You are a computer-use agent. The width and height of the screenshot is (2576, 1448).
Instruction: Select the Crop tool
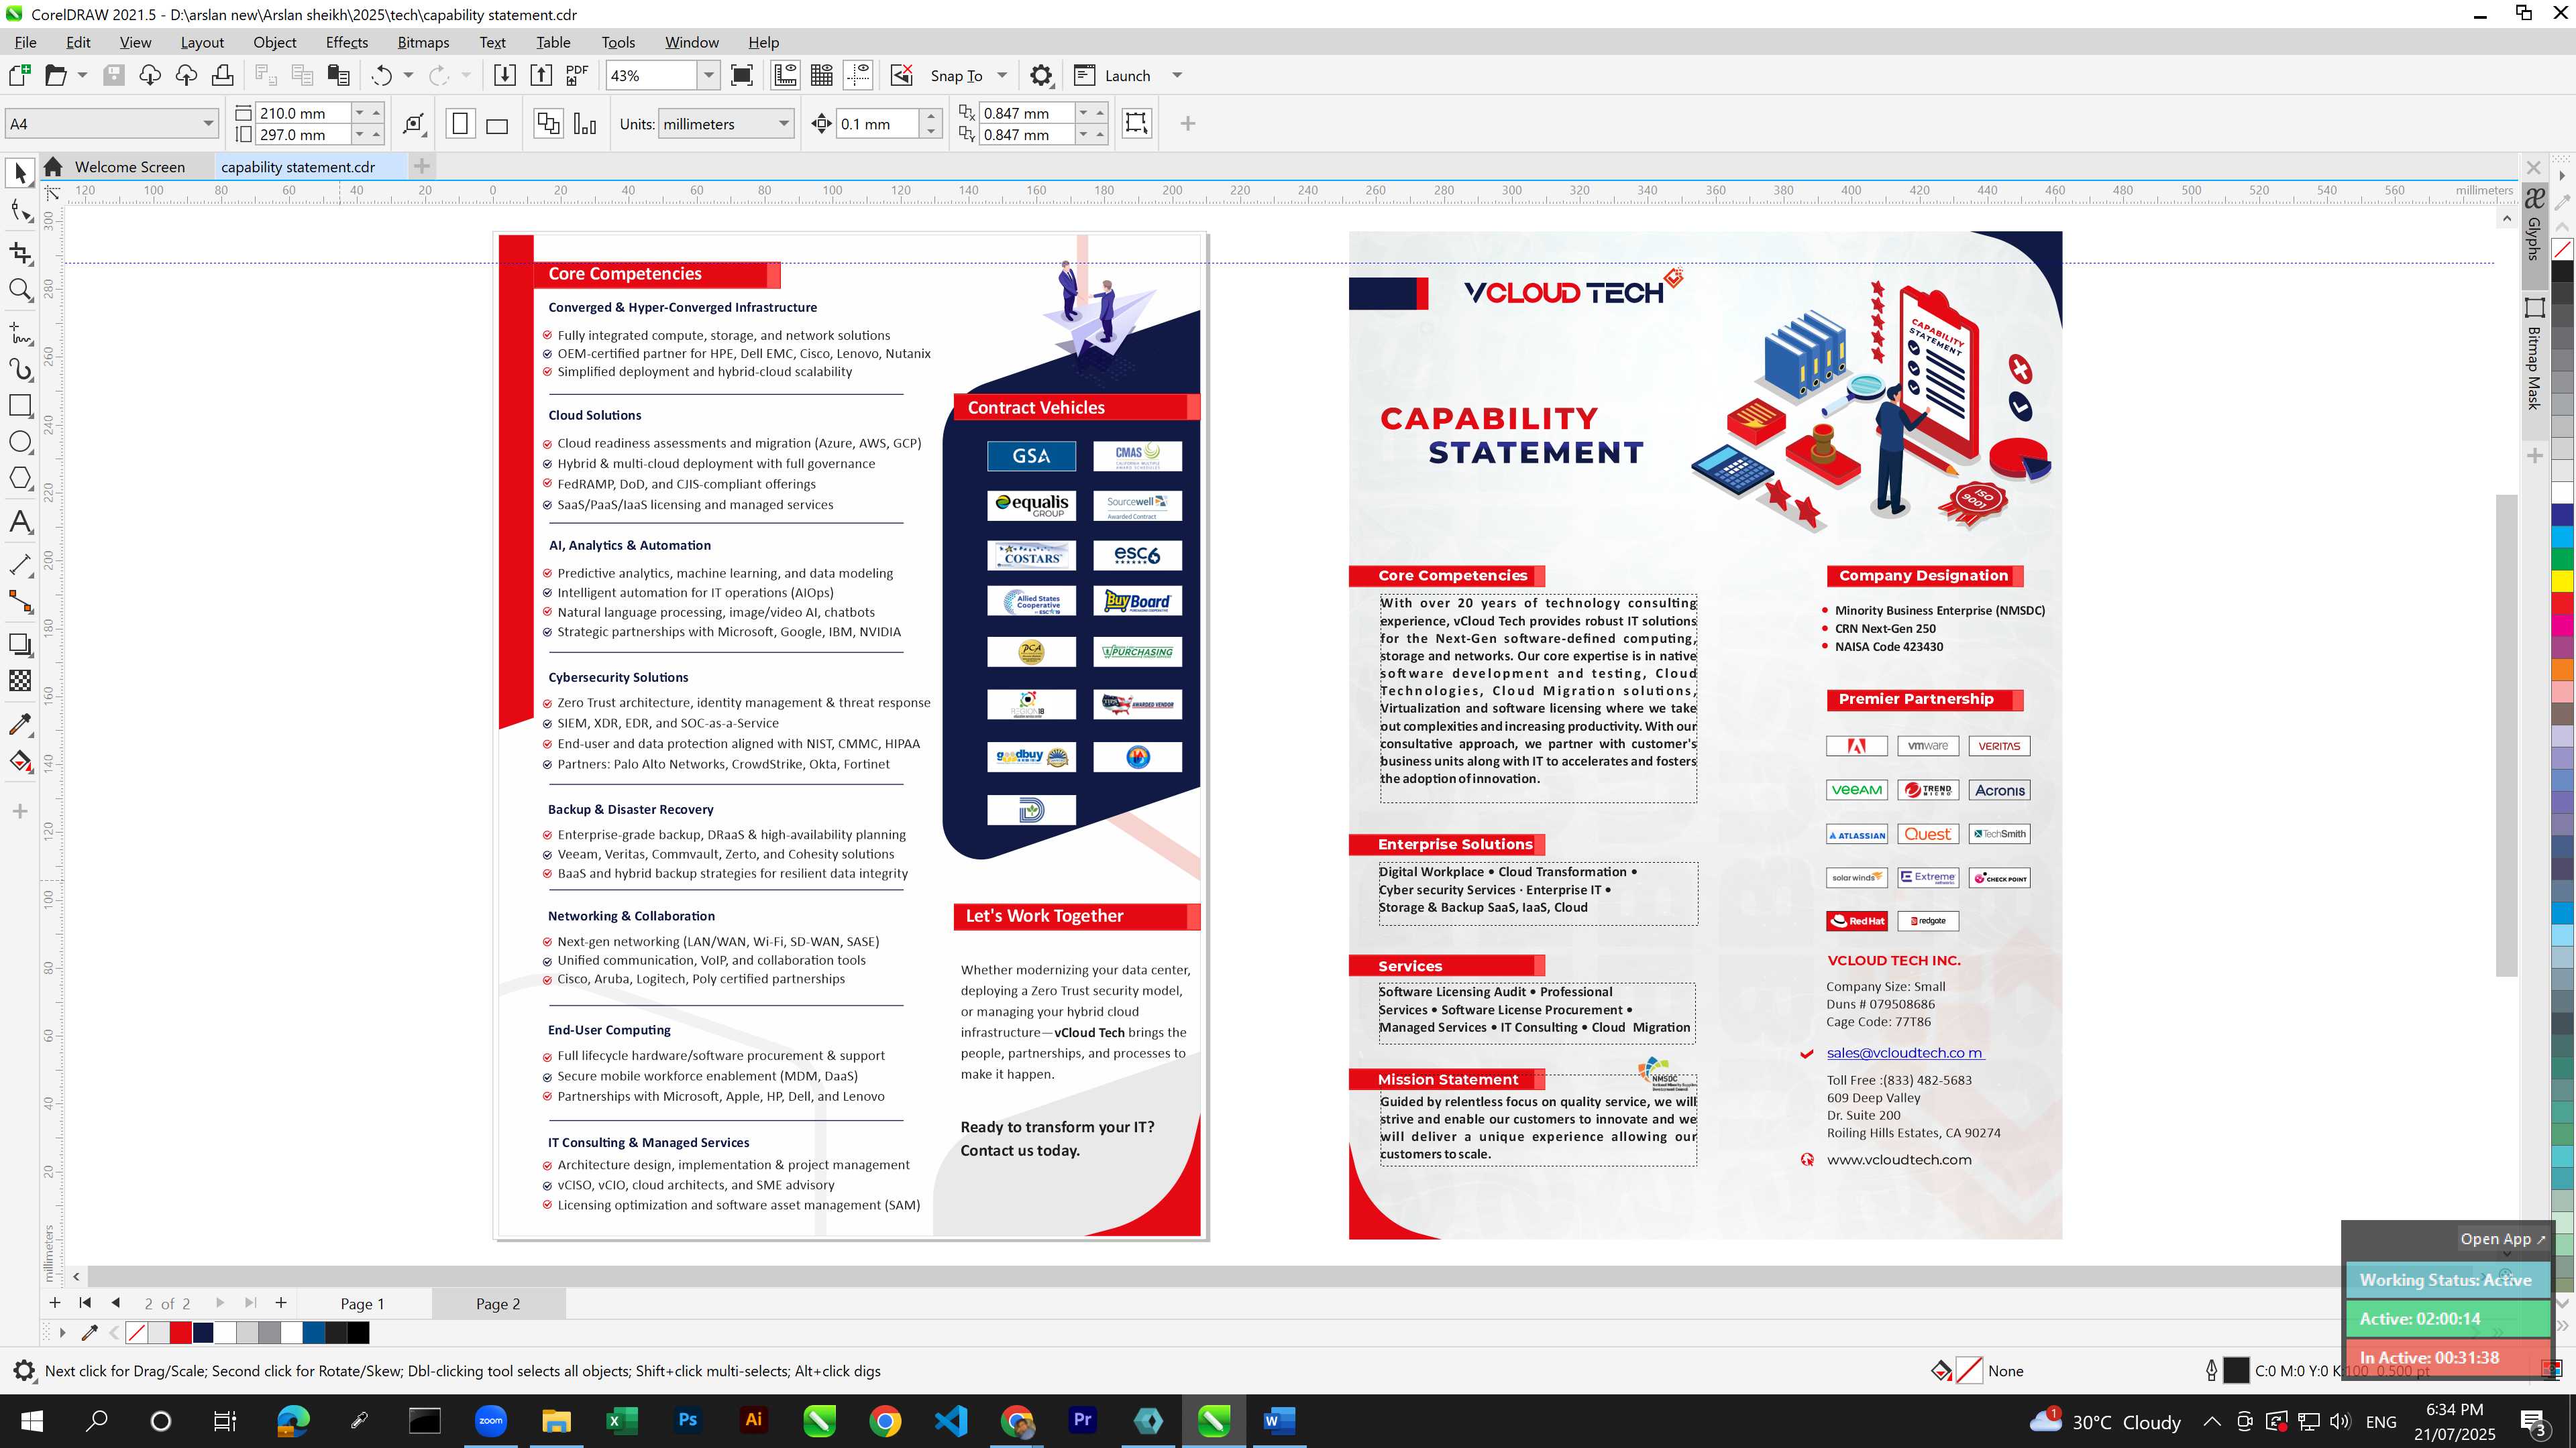(20, 252)
